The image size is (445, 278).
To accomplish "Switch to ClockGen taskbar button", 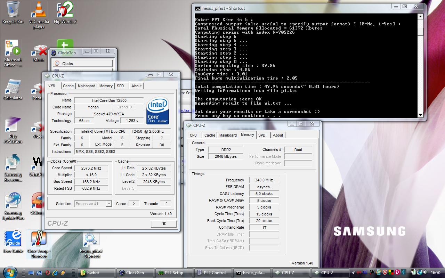I will (135, 273).
